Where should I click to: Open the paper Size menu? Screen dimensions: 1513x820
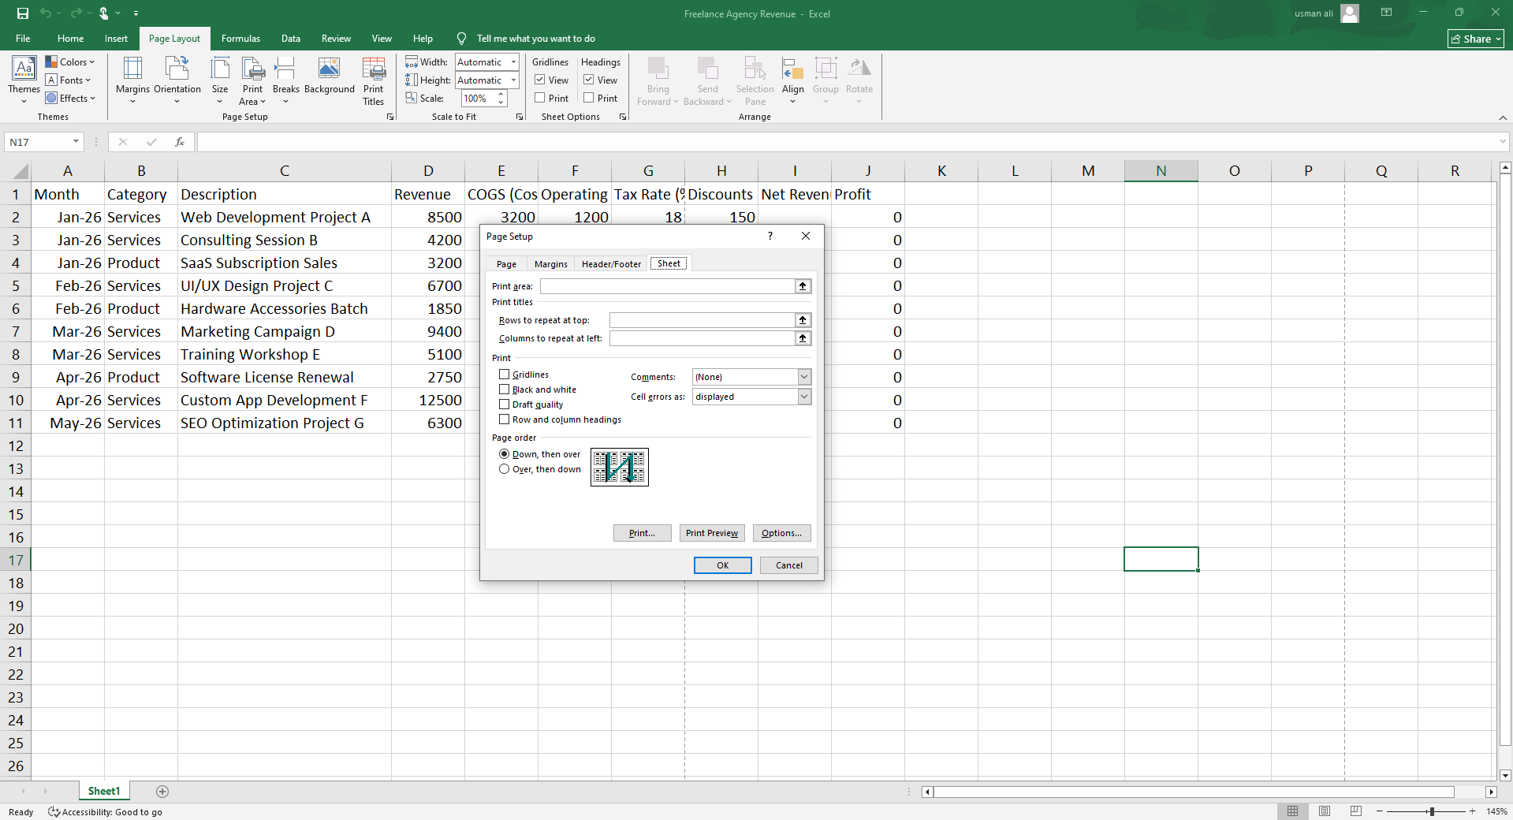220,80
